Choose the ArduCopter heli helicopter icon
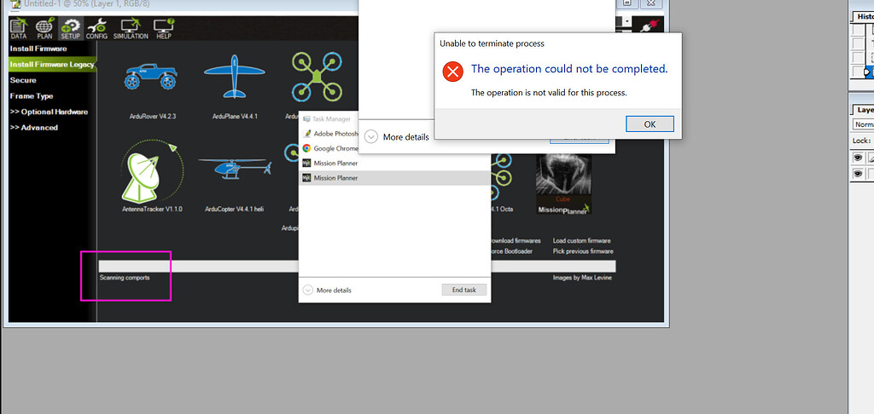This screenshot has height=414, width=874. (x=235, y=169)
